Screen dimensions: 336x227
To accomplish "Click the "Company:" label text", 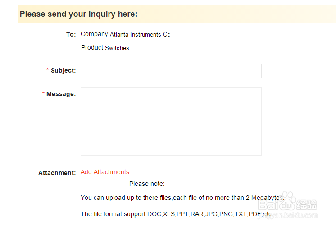I will [x=95, y=34].
